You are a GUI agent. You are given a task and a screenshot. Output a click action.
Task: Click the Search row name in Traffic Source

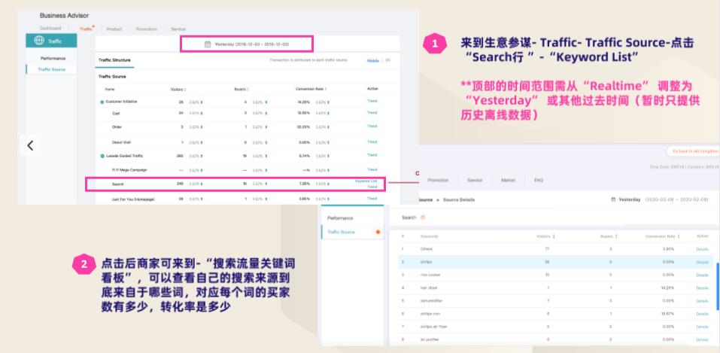118,184
